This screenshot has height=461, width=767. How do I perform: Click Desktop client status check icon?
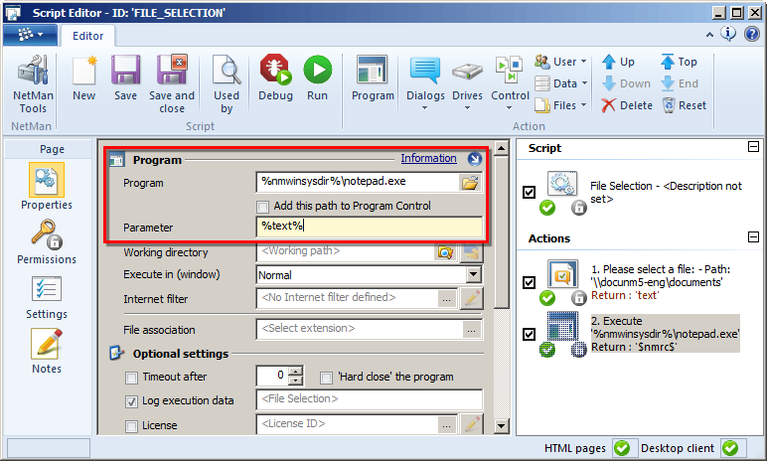(730, 448)
